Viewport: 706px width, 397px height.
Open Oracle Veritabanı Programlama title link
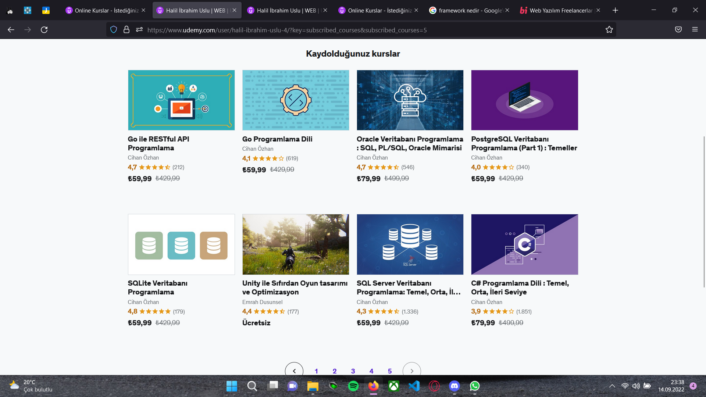pos(410,143)
